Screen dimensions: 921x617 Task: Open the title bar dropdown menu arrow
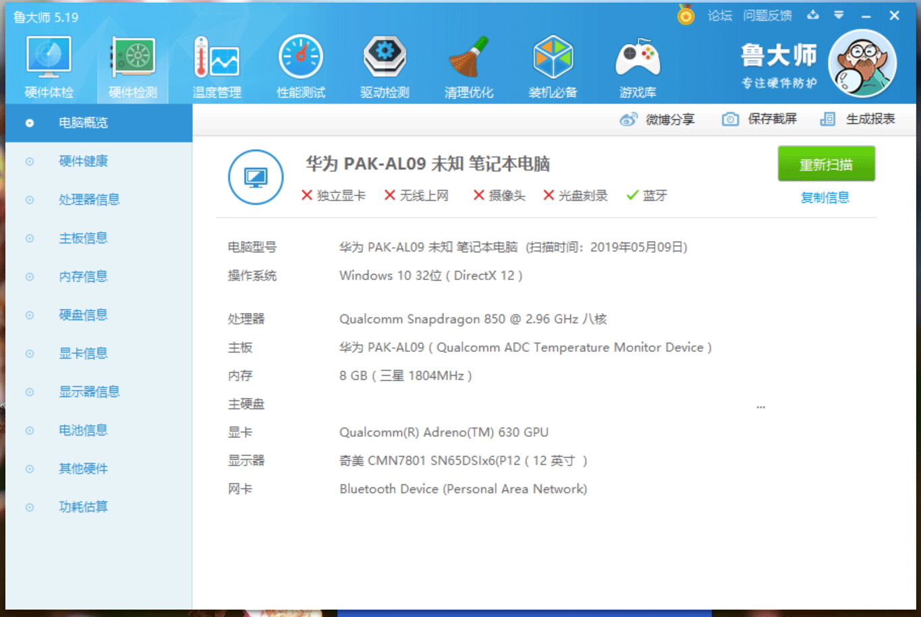(x=839, y=15)
